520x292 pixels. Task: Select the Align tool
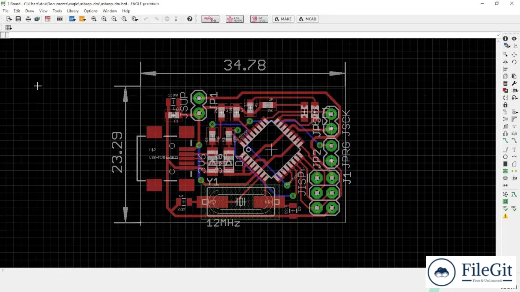pos(505,69)
